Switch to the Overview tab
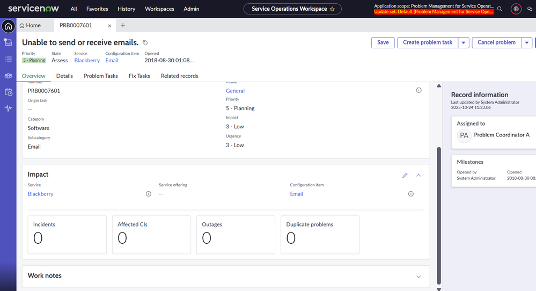536x291 pixels. pyautogui.click(x=33, y=76)
